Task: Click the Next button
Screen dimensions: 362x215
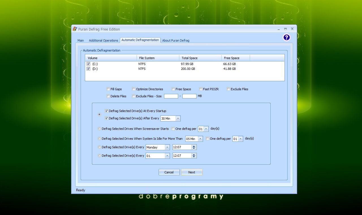Action: click(192, 172)
